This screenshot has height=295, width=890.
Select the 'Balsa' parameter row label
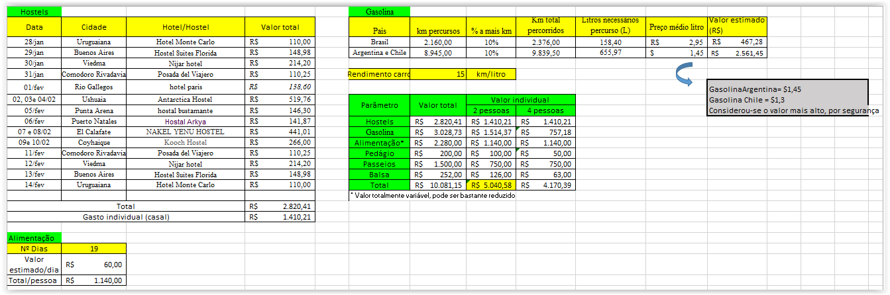tap(380, 174)
